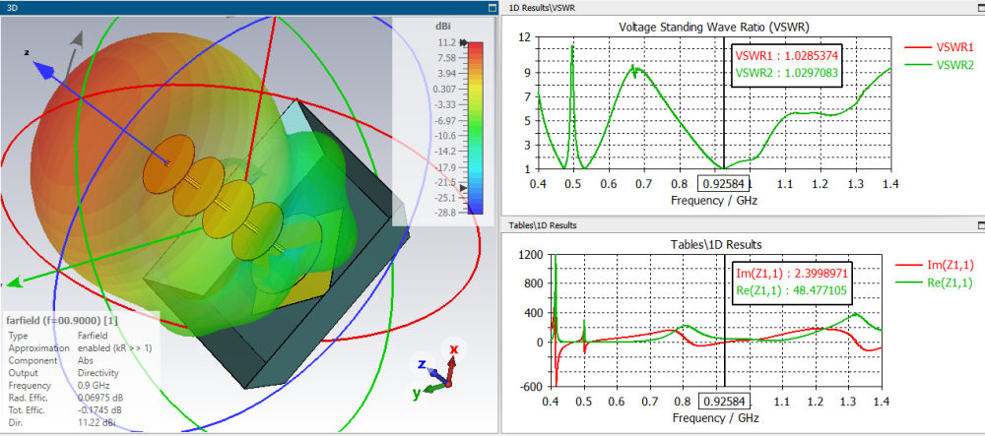
Task: Click the dBi unit label above the color scale
Action: pos(443,27)
